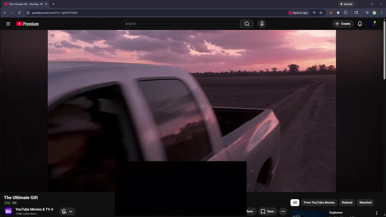Image resolution: width=386 pixels, height=217 pixels.
Task: Open more actions ellipsis under video
Action: click(x=283, y=211)
